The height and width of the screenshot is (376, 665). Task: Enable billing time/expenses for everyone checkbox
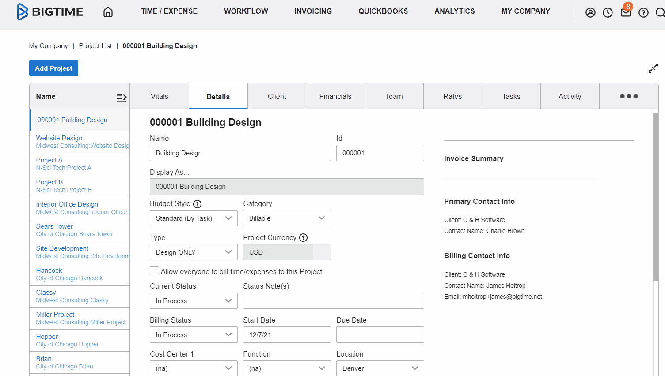coord(154,271)
